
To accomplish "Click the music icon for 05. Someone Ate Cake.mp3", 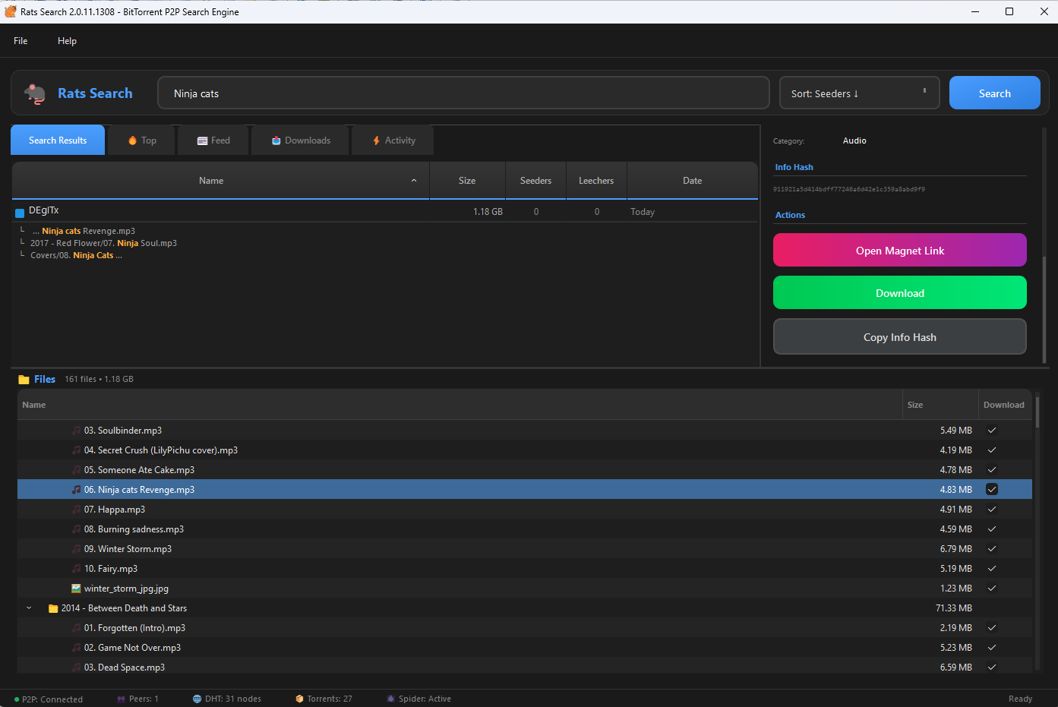I will 76,470.
